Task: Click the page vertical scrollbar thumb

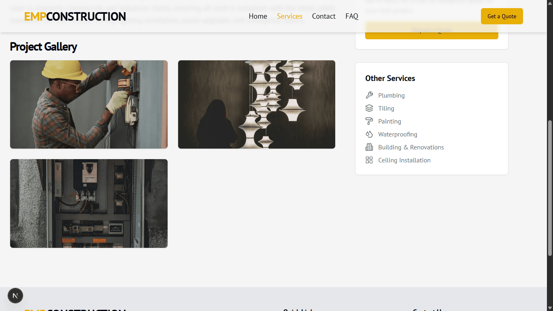Action: [x=550, y=188]
